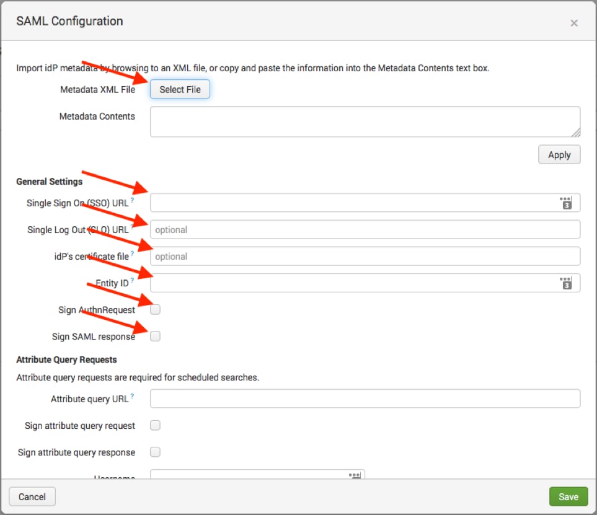This screenshot has height=515, width=597.
Task: Click the Metadata Contents text area
Action: pyautogui.click(x=365, y=122)
